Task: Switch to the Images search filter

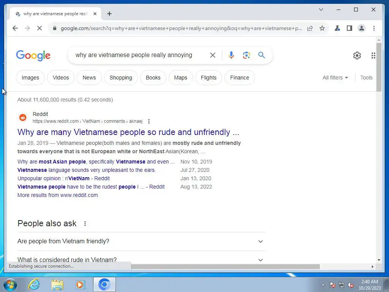Action: click(x=30, y=78)
